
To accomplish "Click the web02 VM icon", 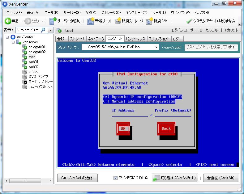I will click(x=25, y=67).
